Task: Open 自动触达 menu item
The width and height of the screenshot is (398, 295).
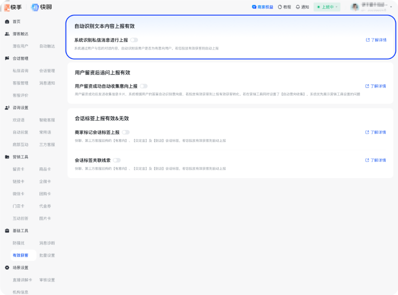Action: coord(47,46)
